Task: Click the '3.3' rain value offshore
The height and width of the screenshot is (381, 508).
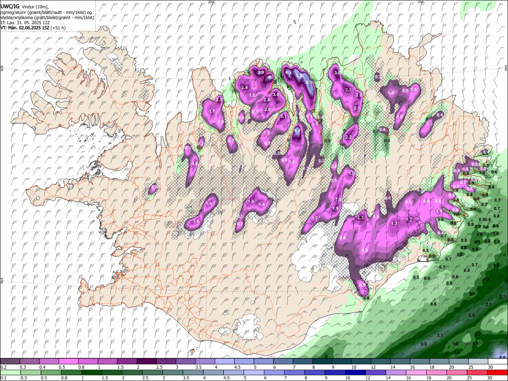Action: point(423,344)
